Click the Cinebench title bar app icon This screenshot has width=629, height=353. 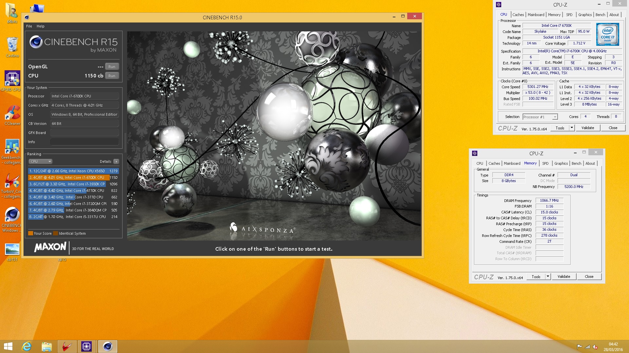click(27, 17)
